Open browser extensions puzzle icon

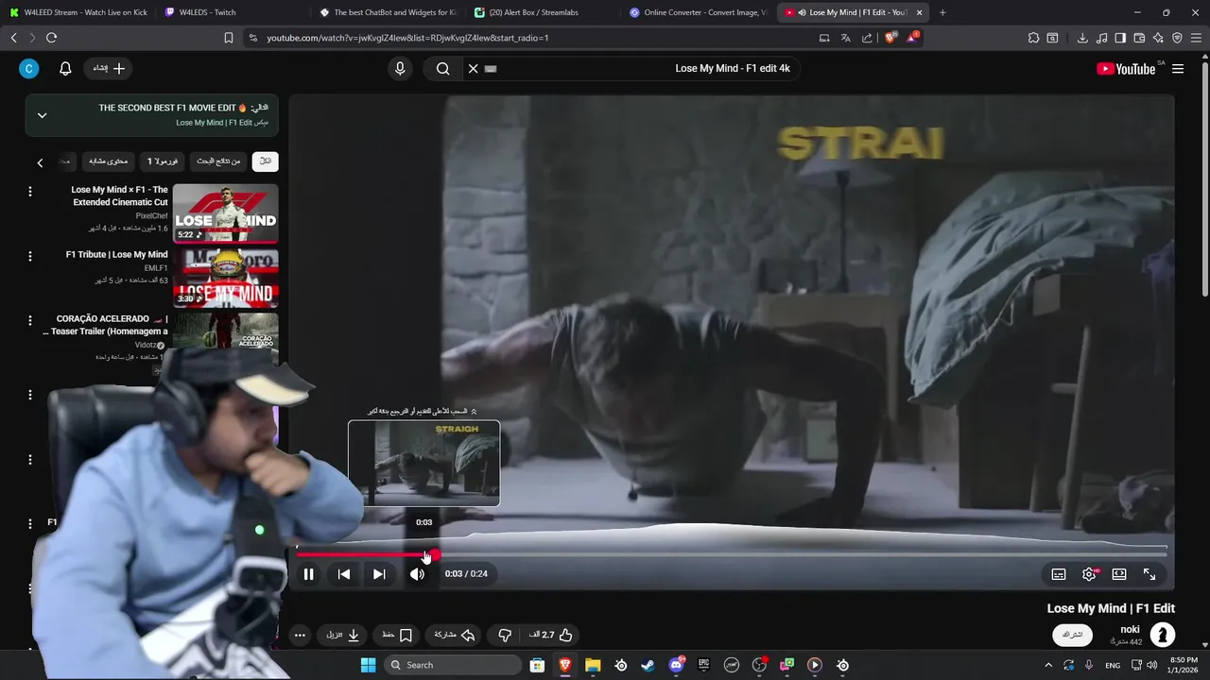[x=1033, y=38]
